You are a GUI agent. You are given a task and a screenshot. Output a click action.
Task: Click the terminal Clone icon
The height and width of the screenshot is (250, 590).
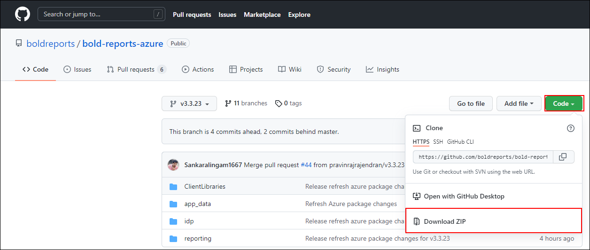point(417,128)
